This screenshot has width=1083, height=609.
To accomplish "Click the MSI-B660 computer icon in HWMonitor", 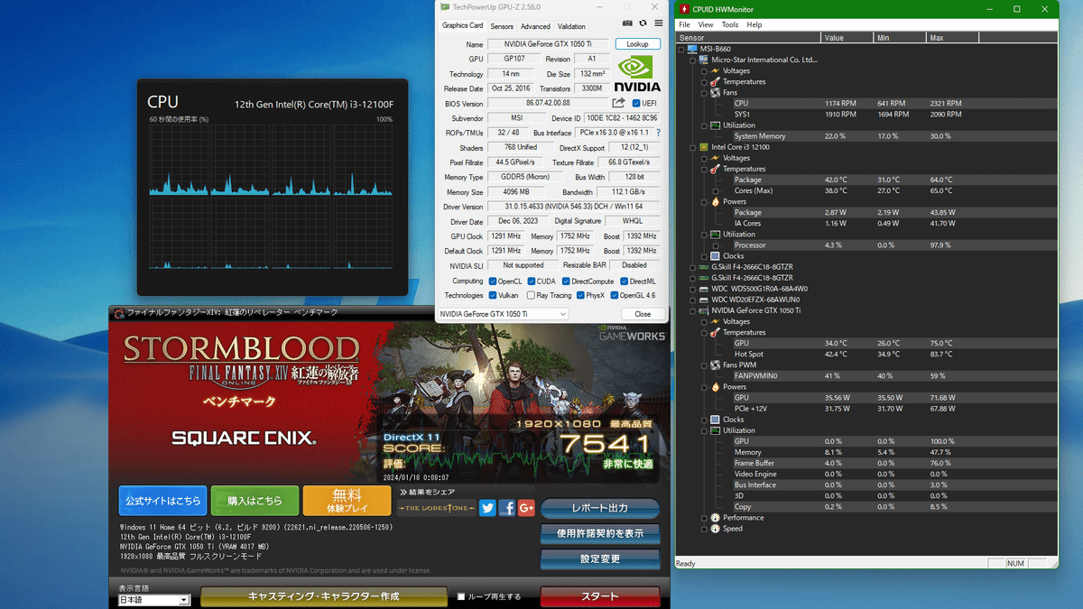I will tap(693, 49).
